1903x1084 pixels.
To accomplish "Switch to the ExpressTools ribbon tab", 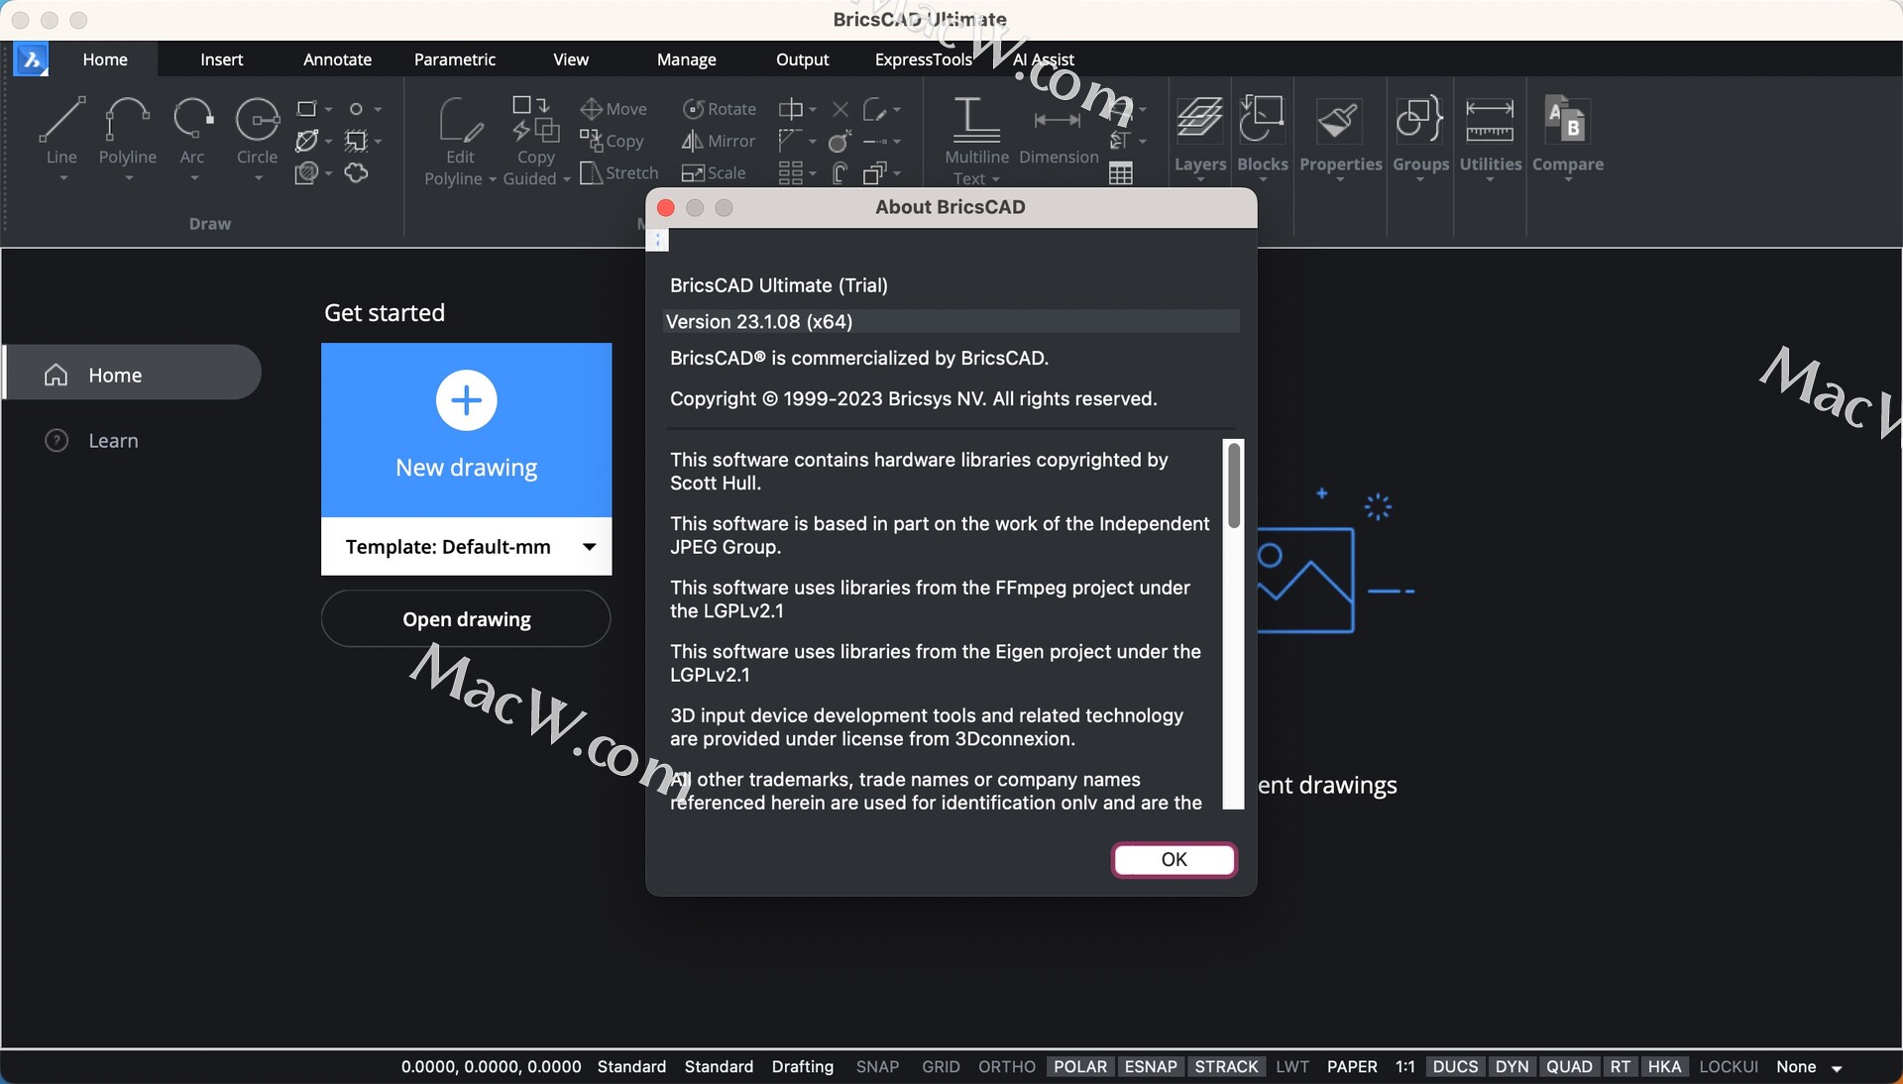I will click(x=923, y=59).
